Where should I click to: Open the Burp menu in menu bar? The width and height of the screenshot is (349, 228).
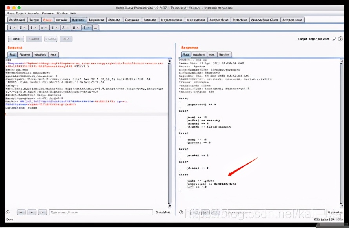pyautogui.click(x=10, y=13)
